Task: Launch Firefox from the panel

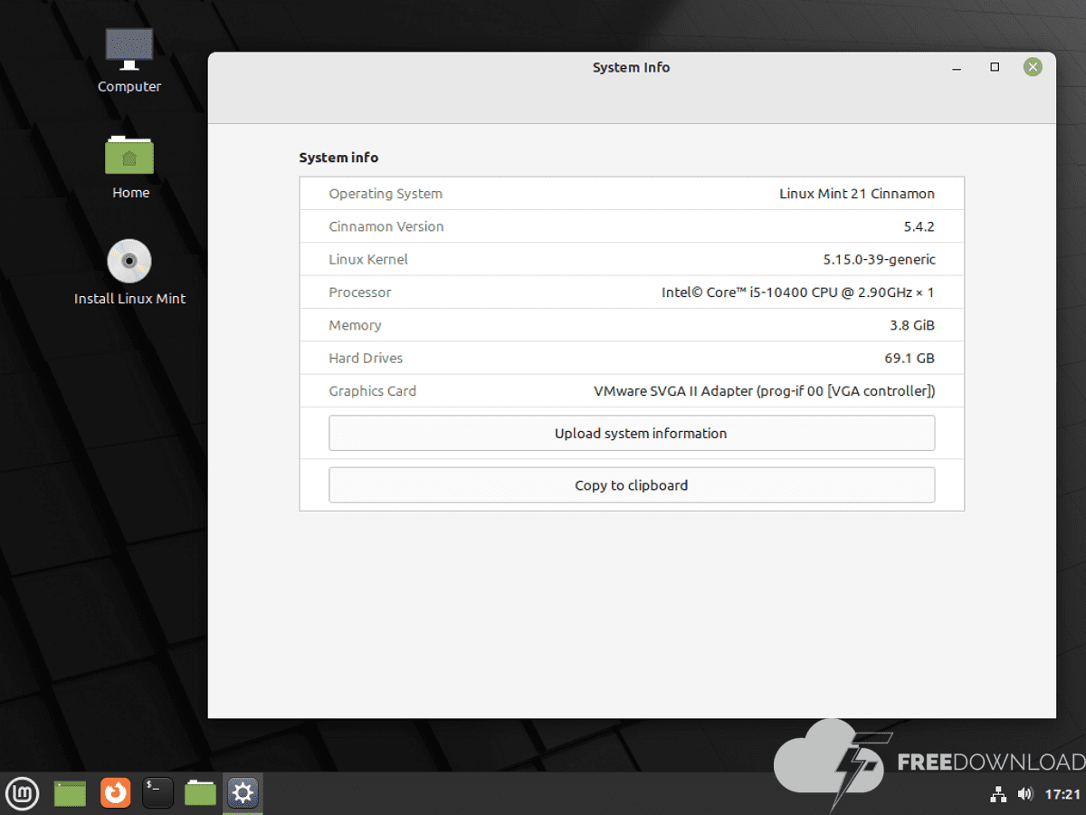Action: coord(115,794)
